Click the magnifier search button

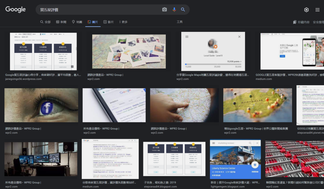click(x=183, y=9)
